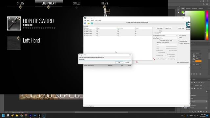Toggle the Executable checkbox
Viewport: 210px width, 118px height.
(x=170, y=50)
